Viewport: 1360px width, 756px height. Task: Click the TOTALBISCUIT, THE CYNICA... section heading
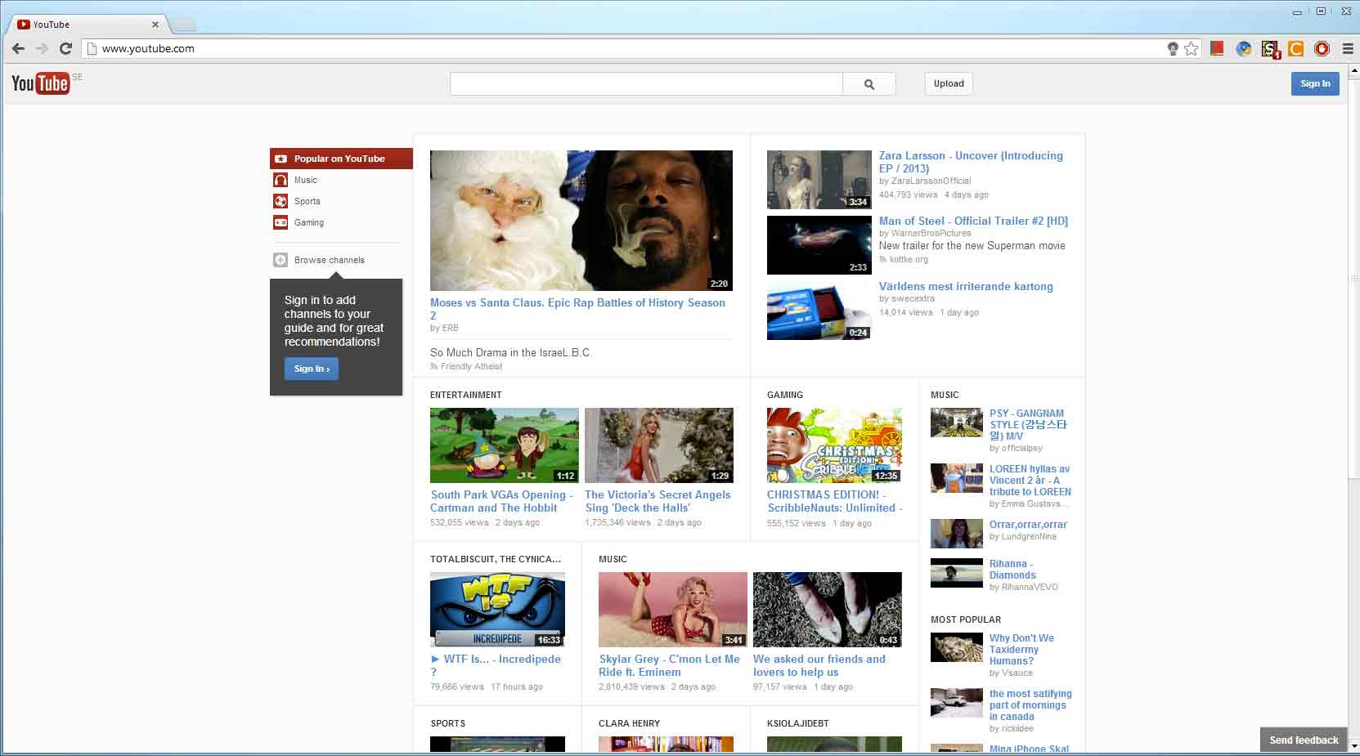click(496, 559)
